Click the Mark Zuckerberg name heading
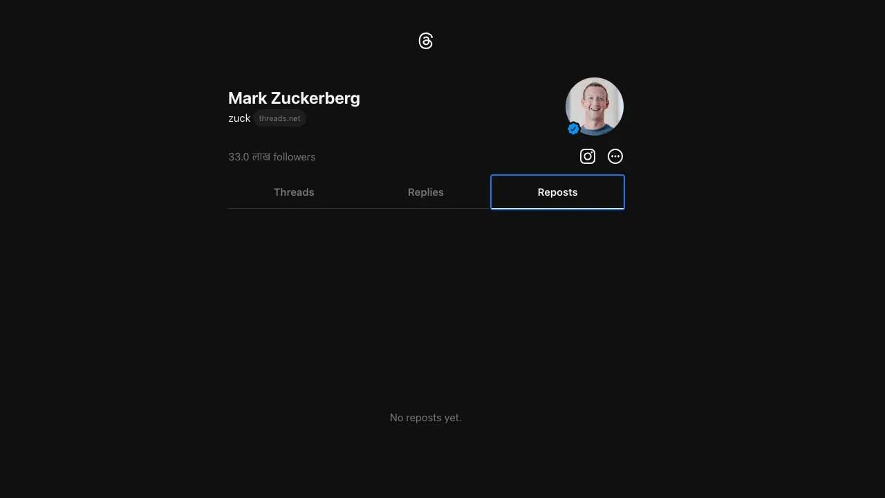 (294, 98)
